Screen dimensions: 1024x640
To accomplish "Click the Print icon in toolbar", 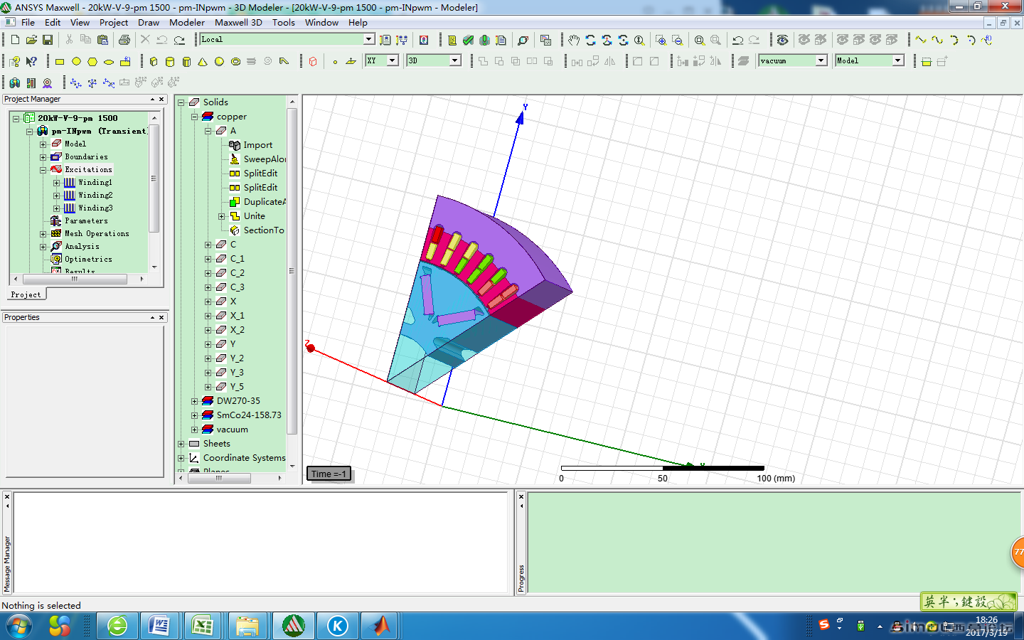I will (x=124, y=40).
